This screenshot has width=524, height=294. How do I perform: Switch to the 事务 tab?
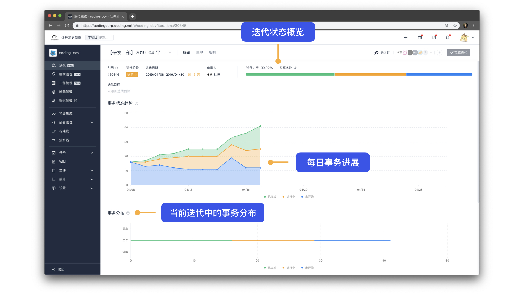200,53
